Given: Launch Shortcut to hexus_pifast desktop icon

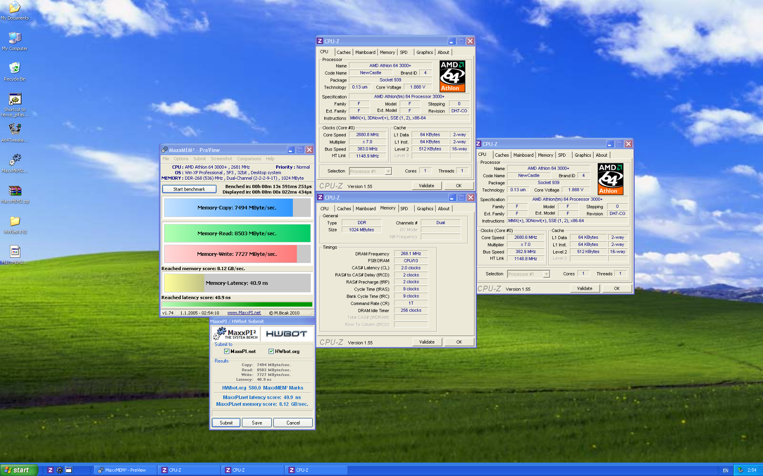Looking at the screenshot, I should [15, 104].
